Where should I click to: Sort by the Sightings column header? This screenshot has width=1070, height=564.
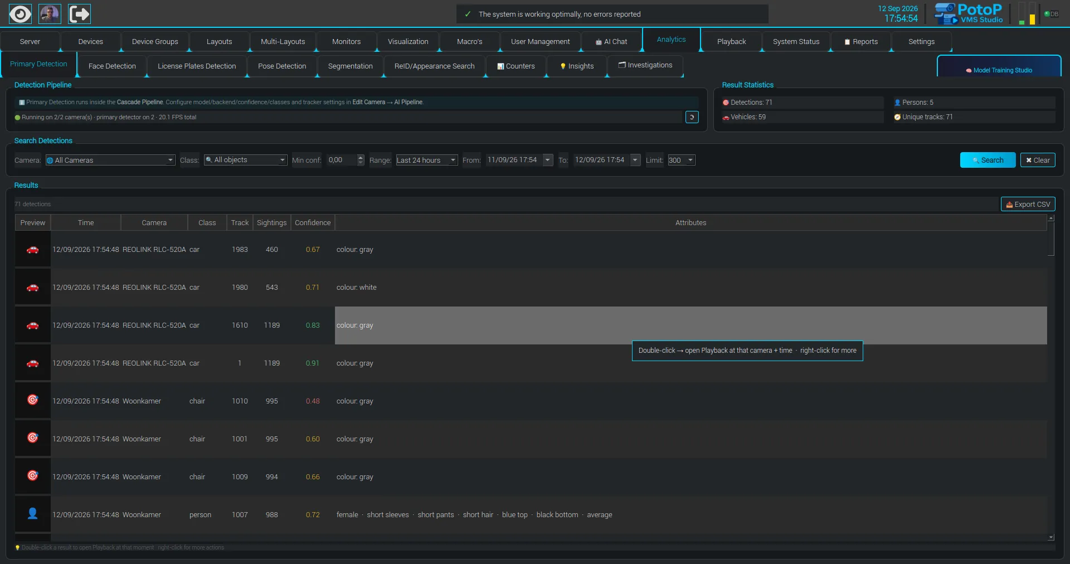[271, 223]
